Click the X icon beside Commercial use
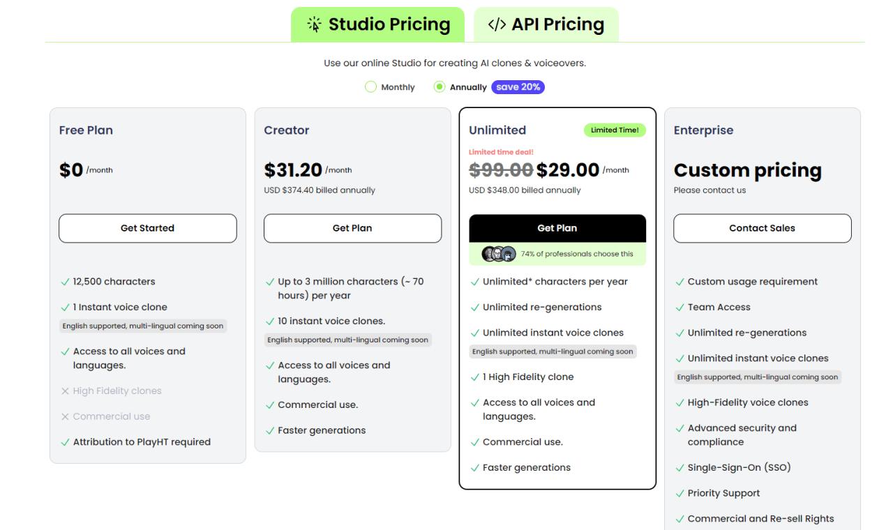This screenshot has width=893, height=530. coord(65,417)
